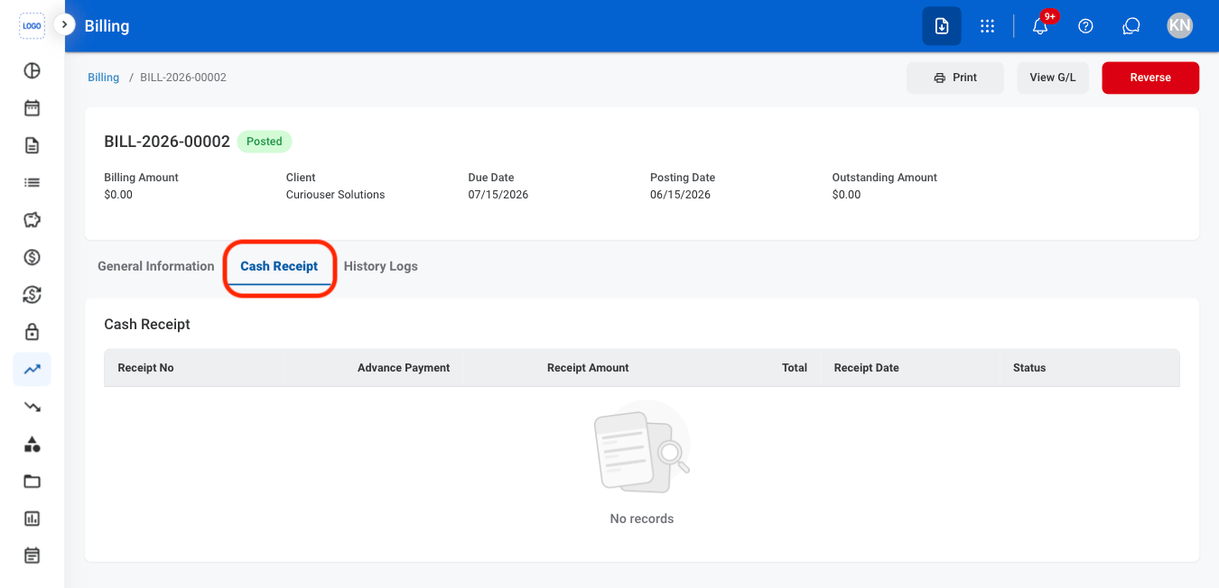View notifications via the bell icon

pyautogui.click(x=1040, y=26)
